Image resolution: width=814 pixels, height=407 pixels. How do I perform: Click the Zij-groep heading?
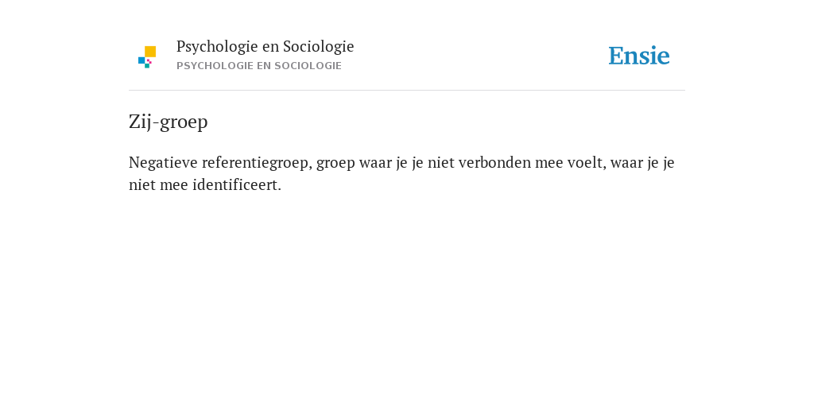(x=169, y=122)
